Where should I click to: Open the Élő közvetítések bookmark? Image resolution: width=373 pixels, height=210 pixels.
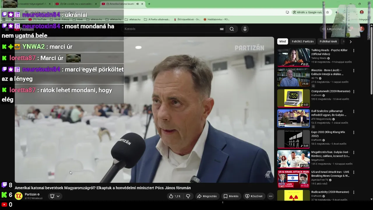187,19
